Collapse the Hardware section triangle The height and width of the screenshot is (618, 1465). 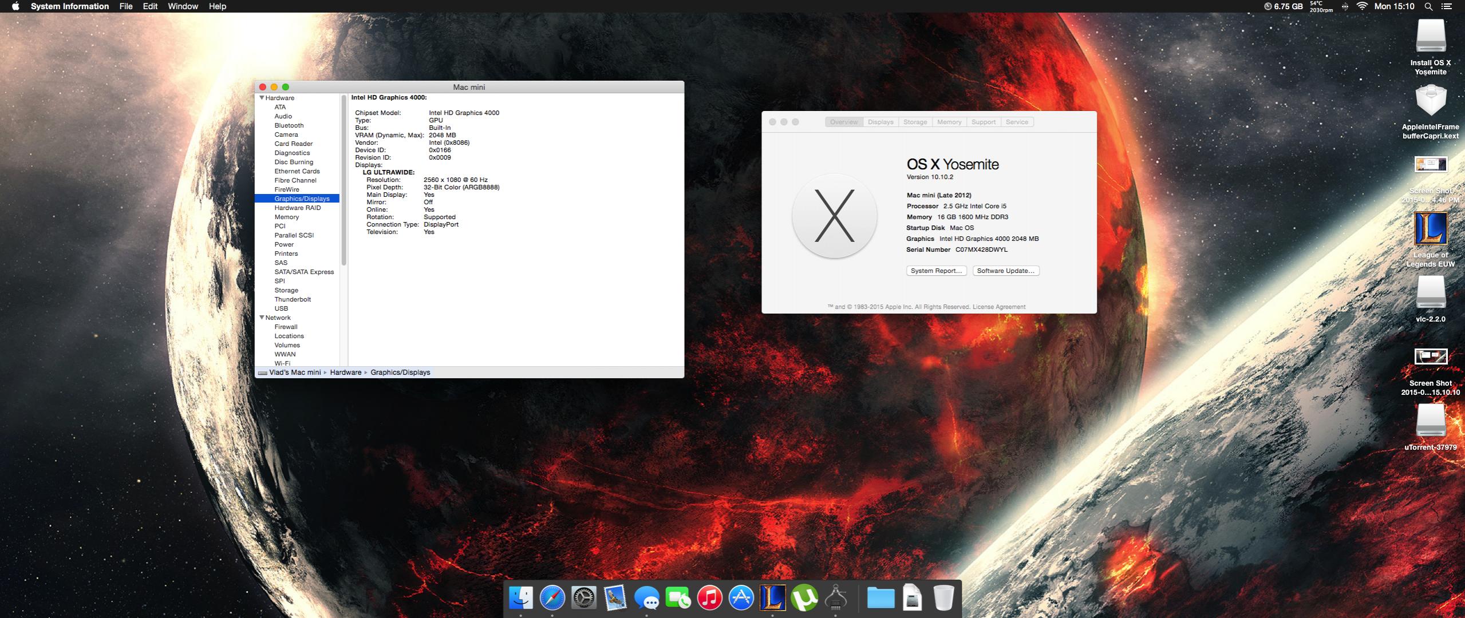pyautogui.click(x=262, y=98)
